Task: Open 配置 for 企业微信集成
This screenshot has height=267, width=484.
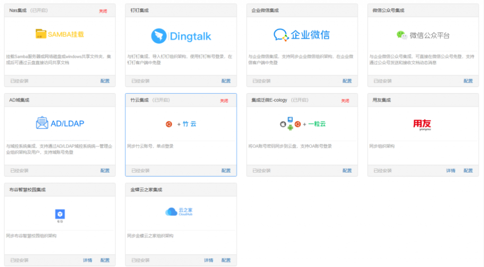Action: 347,81
